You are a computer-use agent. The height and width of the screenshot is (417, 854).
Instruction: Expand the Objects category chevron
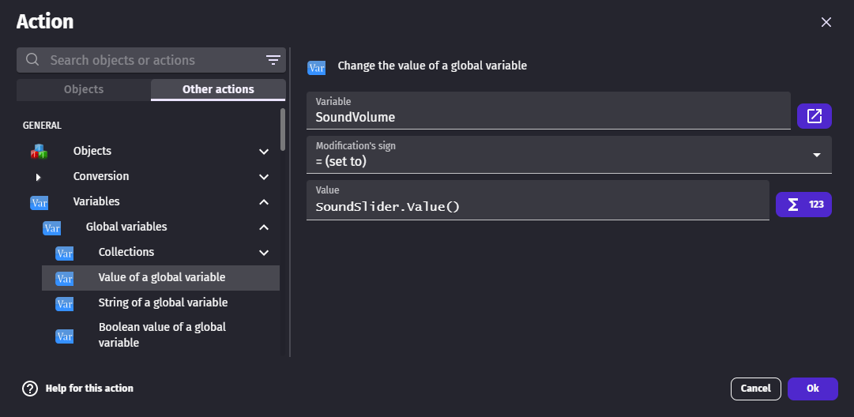(x=264, y=152)
